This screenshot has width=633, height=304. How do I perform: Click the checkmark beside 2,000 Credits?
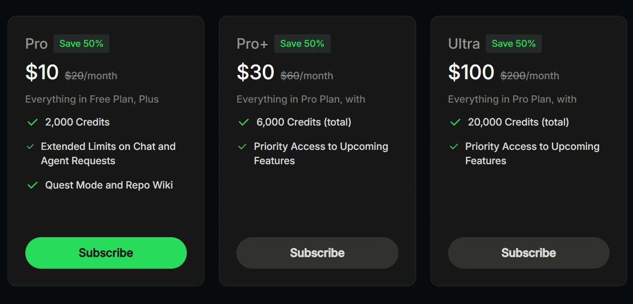coord(32,123)
